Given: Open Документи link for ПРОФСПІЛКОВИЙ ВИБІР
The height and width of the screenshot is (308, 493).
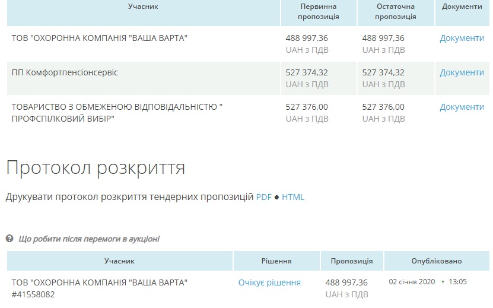Looking at the screenshot, I should click(462, 107).
